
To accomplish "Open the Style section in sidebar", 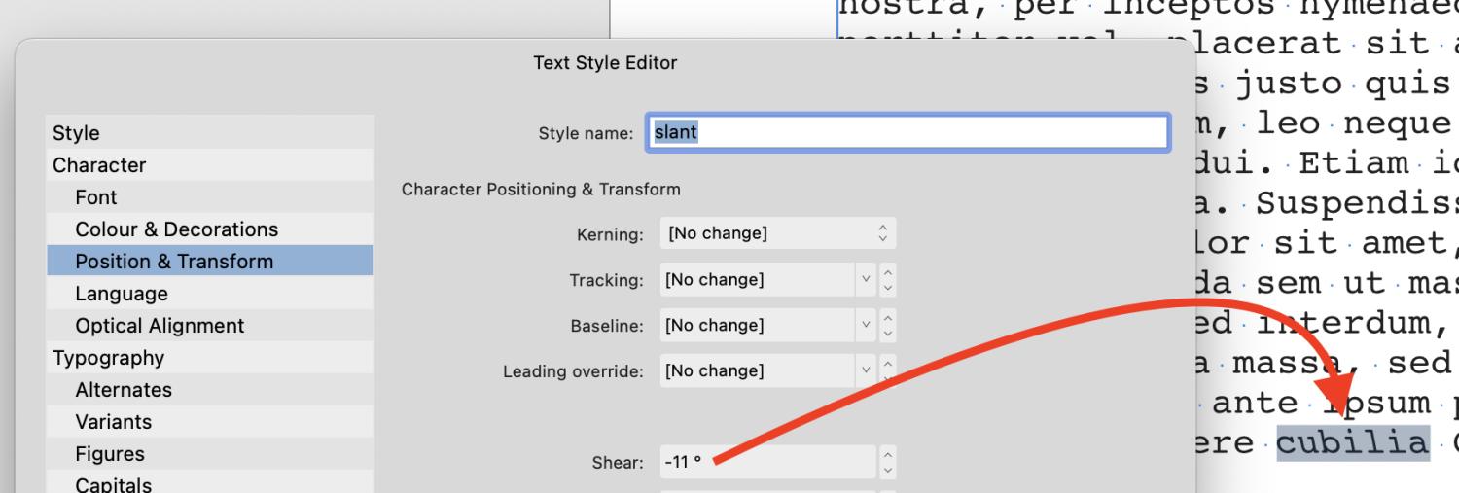I will coord(76,133).
